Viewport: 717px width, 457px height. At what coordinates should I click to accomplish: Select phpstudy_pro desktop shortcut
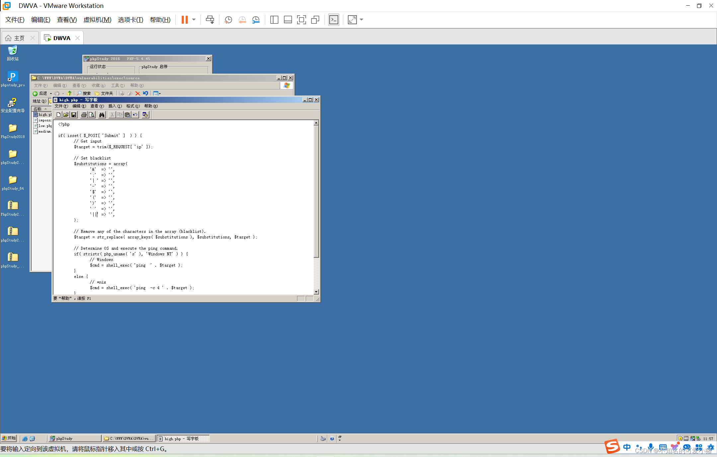(x=13, y=79)
